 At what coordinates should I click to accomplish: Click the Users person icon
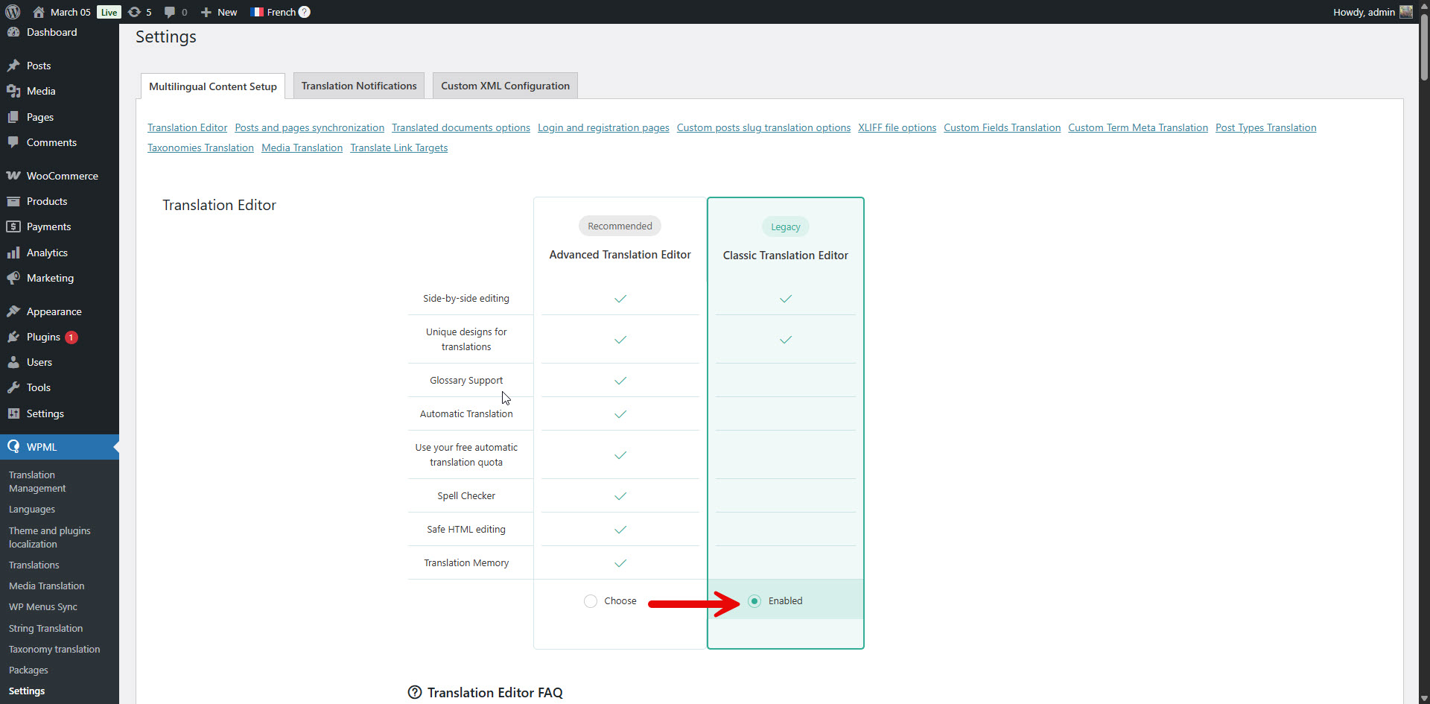[x=13, y=362]
